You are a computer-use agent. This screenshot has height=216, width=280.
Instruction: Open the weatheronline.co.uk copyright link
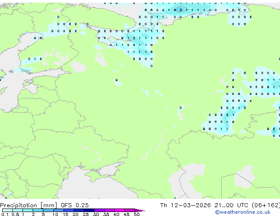click(243, 212)
